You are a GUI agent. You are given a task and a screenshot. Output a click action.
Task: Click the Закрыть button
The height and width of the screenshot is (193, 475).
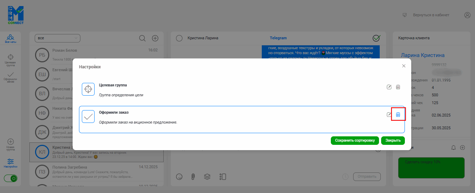click(393, 141)
